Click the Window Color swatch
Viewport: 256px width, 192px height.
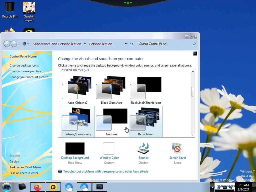(x=109, y=148)
